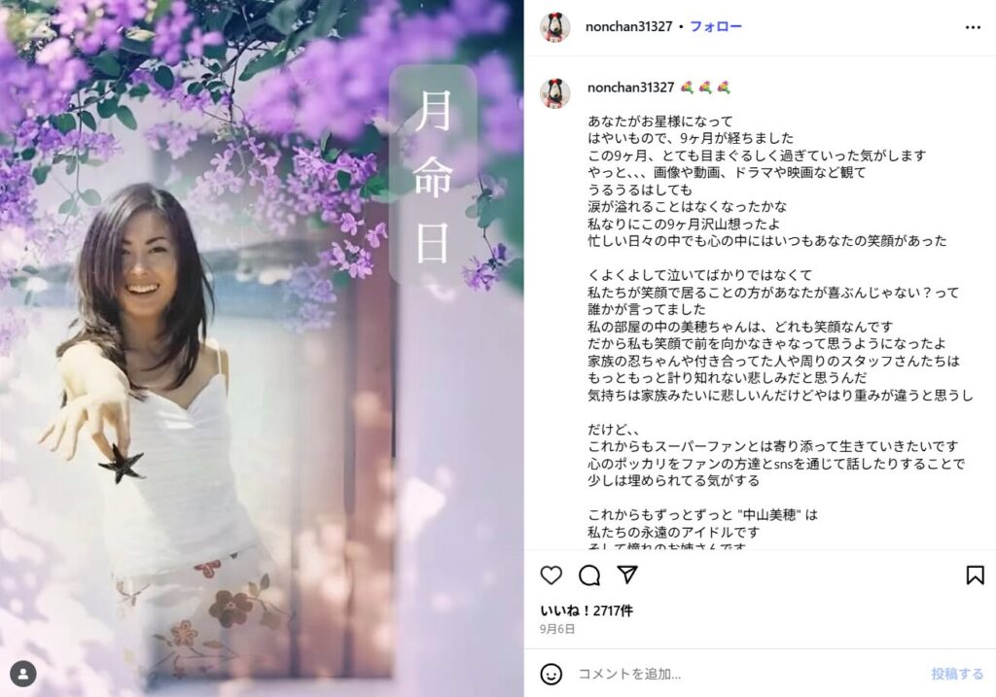
Task: Open the header profile avatar of nonchan31327
Action: coord(555,27)
